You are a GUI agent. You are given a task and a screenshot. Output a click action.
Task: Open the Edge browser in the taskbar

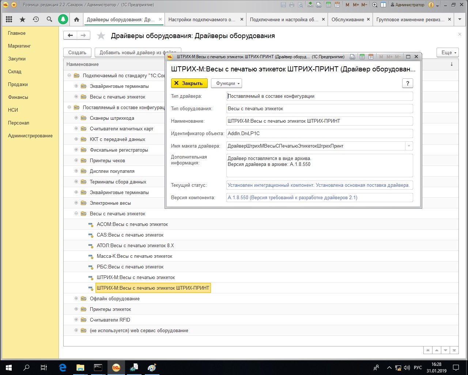coord(63,367)
